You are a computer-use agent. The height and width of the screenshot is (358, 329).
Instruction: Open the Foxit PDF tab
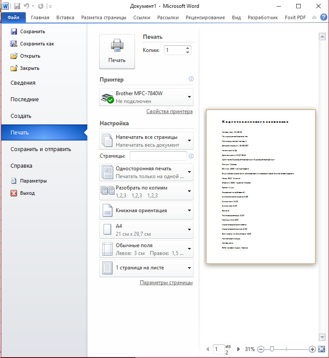pos(295,17)
